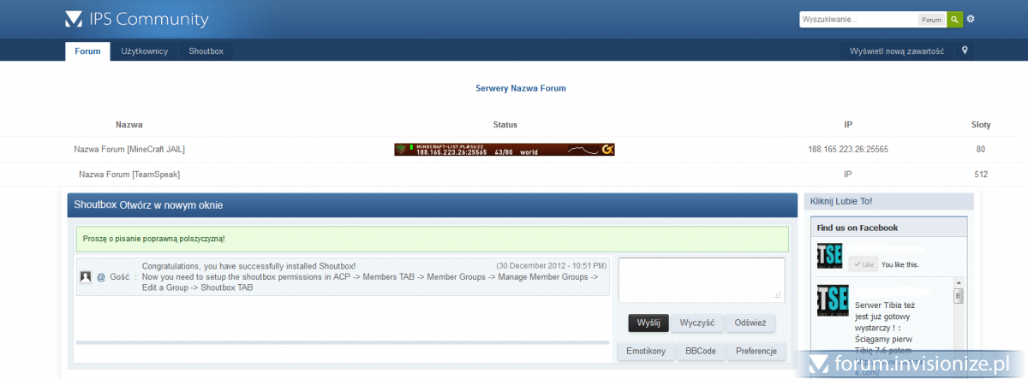Image resolution: width=1028 pixels, height=379 pixels.
Task: Click the Sloty value 512
Action: pos(981,174)
